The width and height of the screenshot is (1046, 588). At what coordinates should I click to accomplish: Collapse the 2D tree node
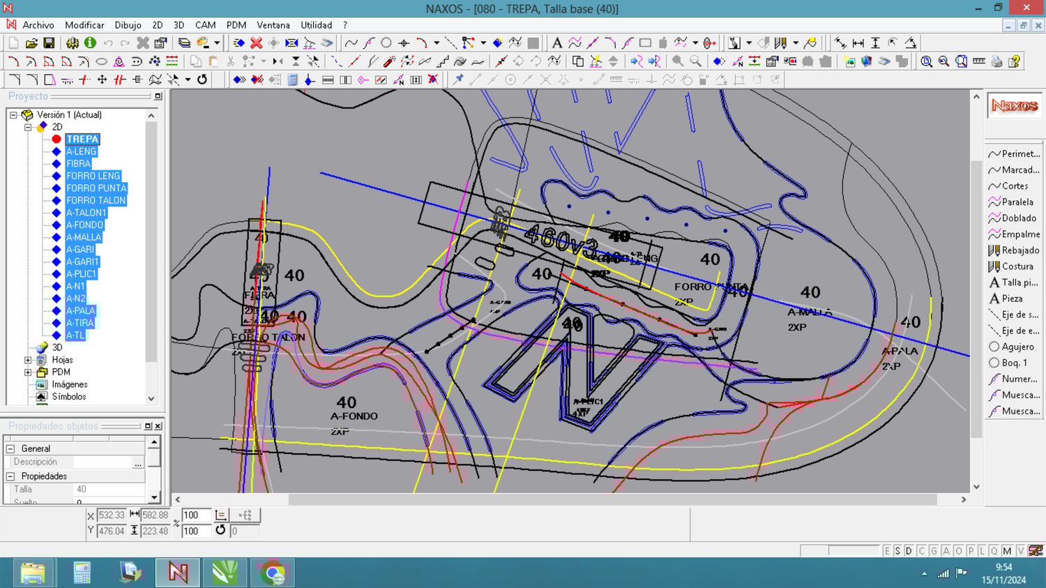click(28, 127)
